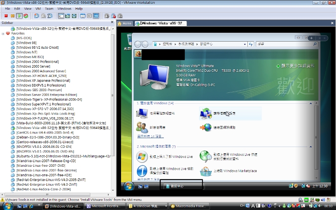
Task: Show the Summary view toolbar icon
Action: point(83,16)
